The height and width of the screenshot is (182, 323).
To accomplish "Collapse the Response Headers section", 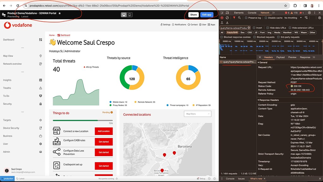I will (268, 100).
